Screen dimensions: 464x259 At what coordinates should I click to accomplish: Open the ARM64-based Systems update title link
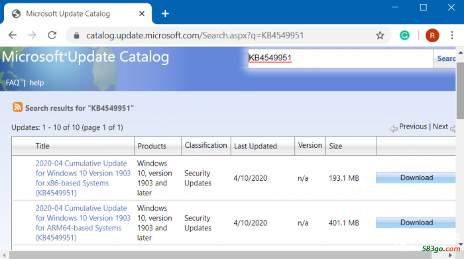[83, 223]
